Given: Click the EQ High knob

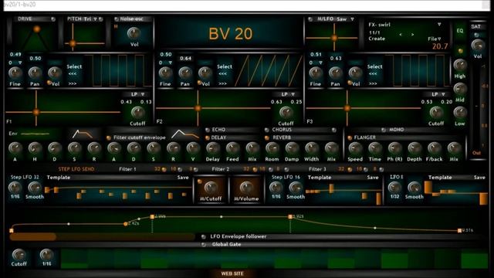Looking at the screenshot, I should pos(460,65).
